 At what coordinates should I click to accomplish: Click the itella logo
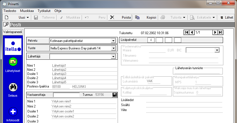(13, 47)
